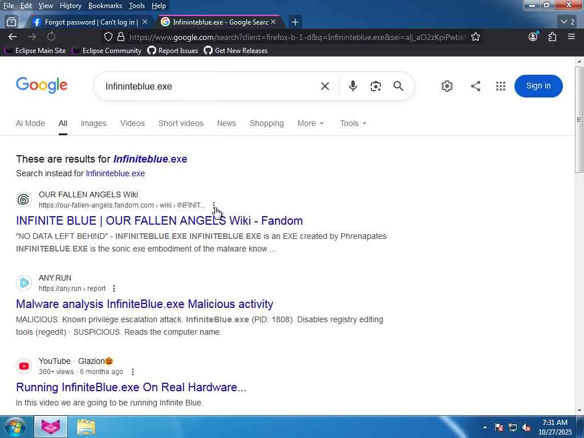Open the Edit menu
Viewport: 584px width, 438px height.
pos(26,6)
